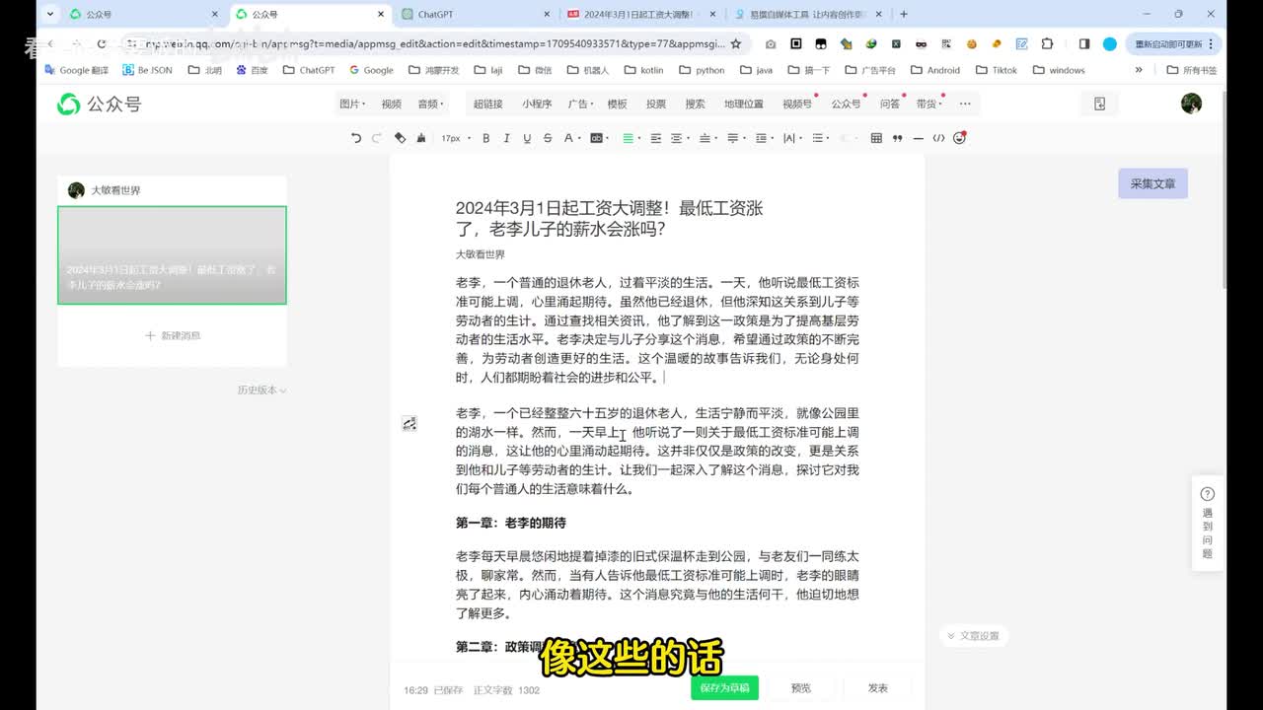Viewport: 1263px width, 710px height.
Task: Expand the 图片 insert dropdown
Action: pyautogui.click(x=351, y=104)
